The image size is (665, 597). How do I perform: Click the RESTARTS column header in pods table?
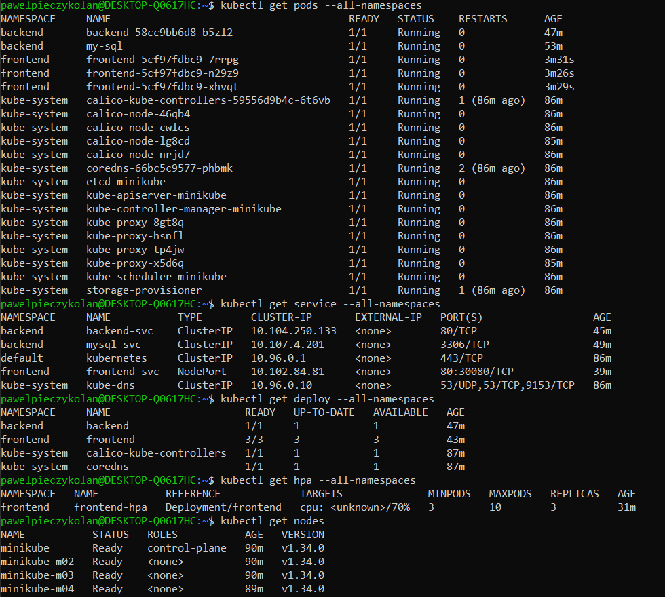tap(483, 19)
